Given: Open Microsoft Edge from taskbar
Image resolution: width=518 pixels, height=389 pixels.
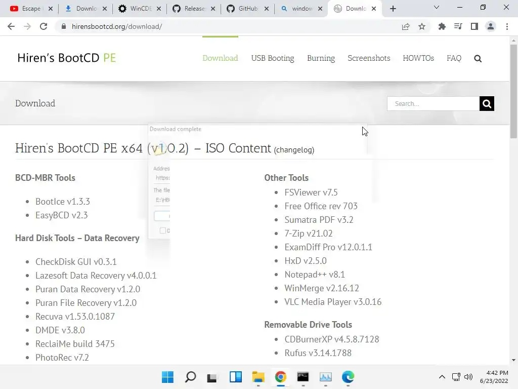Looking at the screenshot, I should coord(348,377).
